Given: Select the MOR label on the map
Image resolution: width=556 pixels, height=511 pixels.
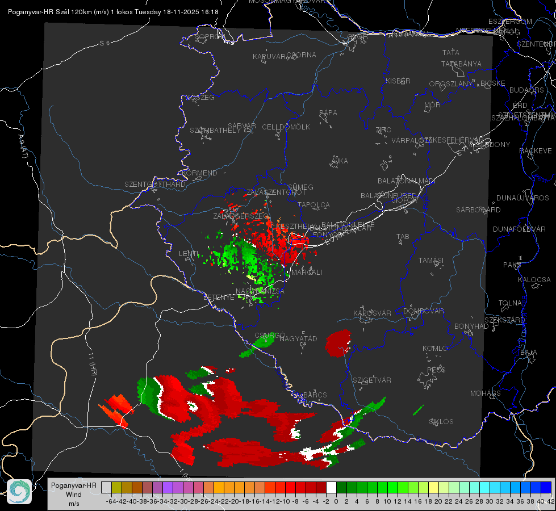Looking at the screenshot, I should [x=433, y=105].
